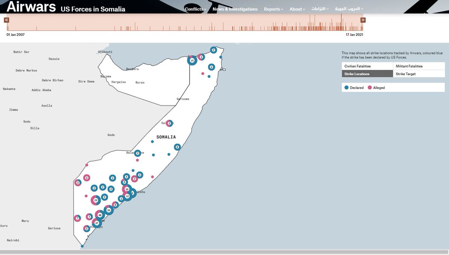Open the Reports dropdown
This screenshot has width=449, height=255.
273,9
